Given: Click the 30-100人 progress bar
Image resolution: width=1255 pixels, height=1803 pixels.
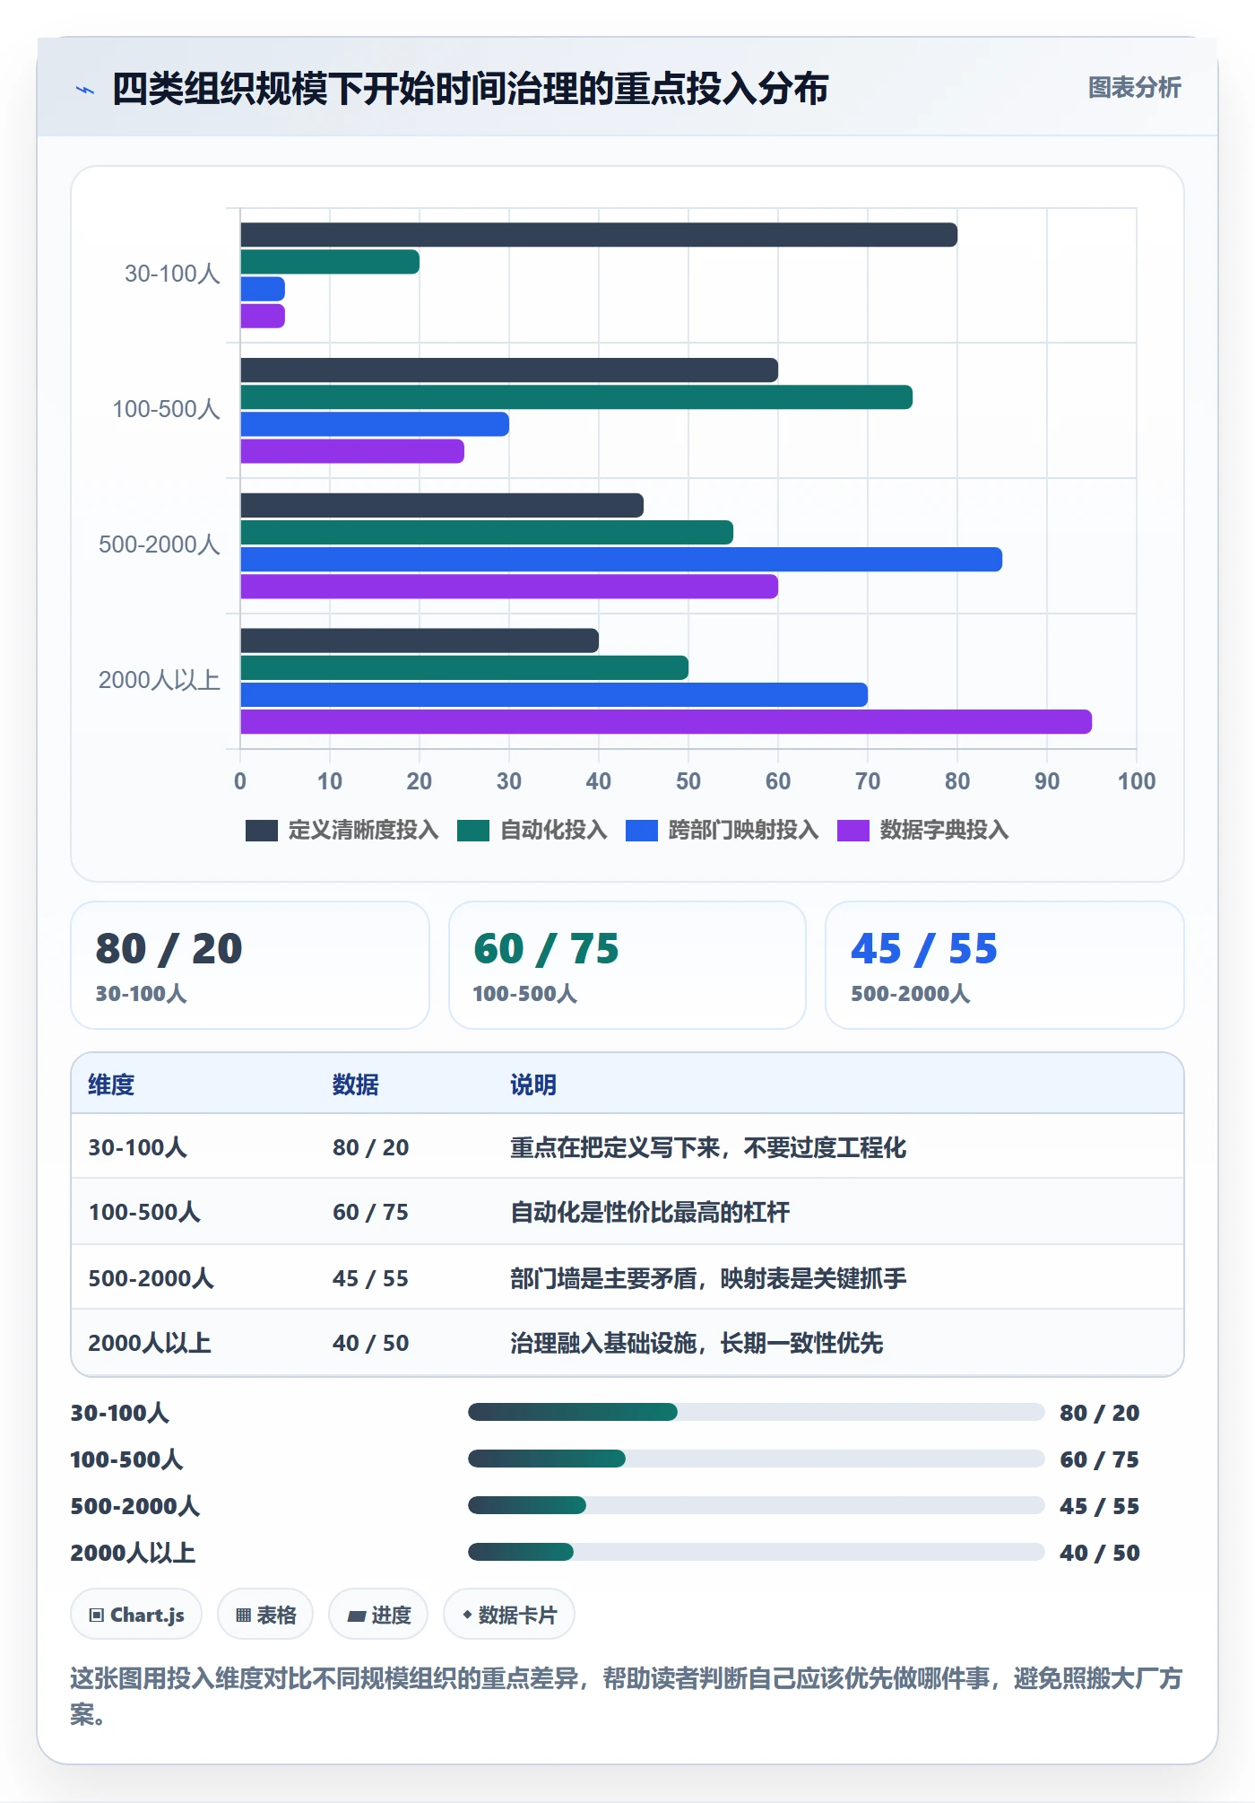Looking at the screenshot, I should coord(757,1412).
